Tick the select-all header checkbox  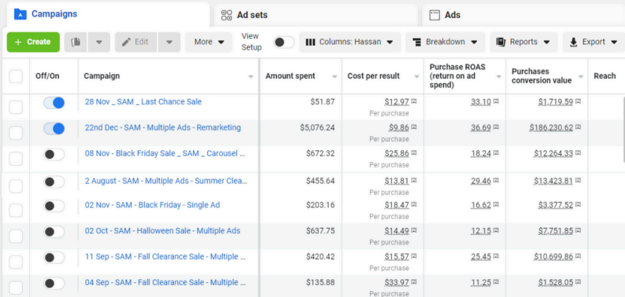16,76
